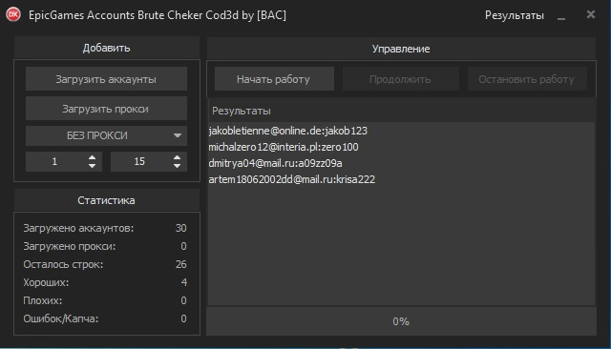Viewport: 611px width, 349px height.
Task: Click the red DX application icon
Action: 13,15
